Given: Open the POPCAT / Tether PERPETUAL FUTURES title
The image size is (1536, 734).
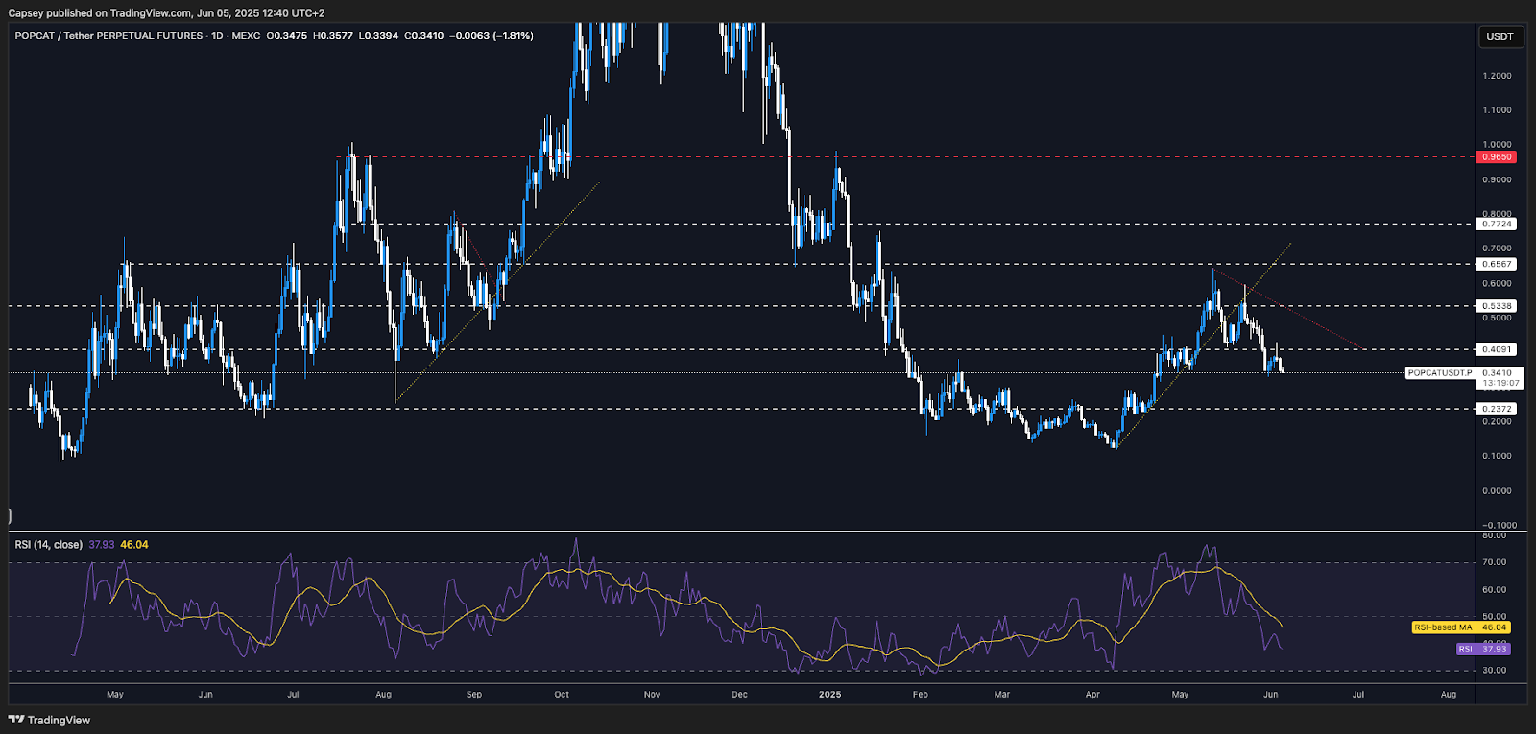Looking at the screenshot, I should [108, 36].
